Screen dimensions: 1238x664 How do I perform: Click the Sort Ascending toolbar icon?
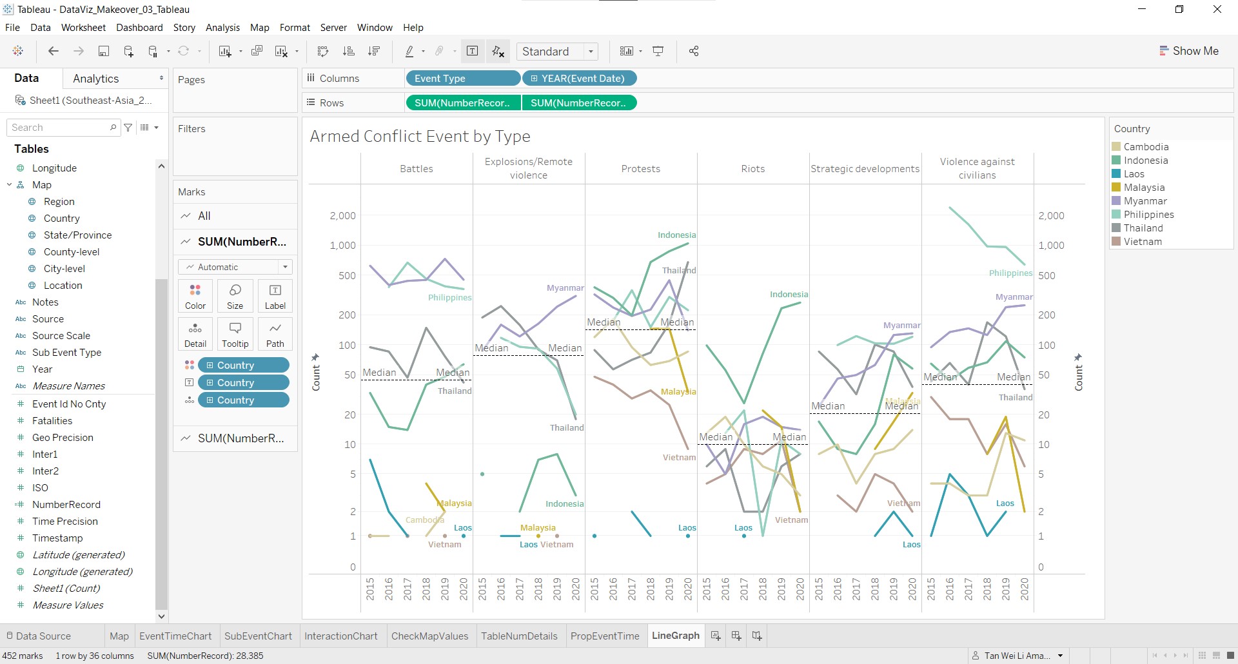click(349, 52)
